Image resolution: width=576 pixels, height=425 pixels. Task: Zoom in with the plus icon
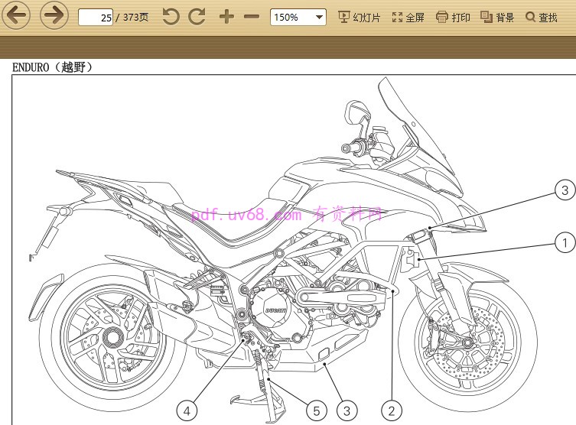[x=226, y=17]
